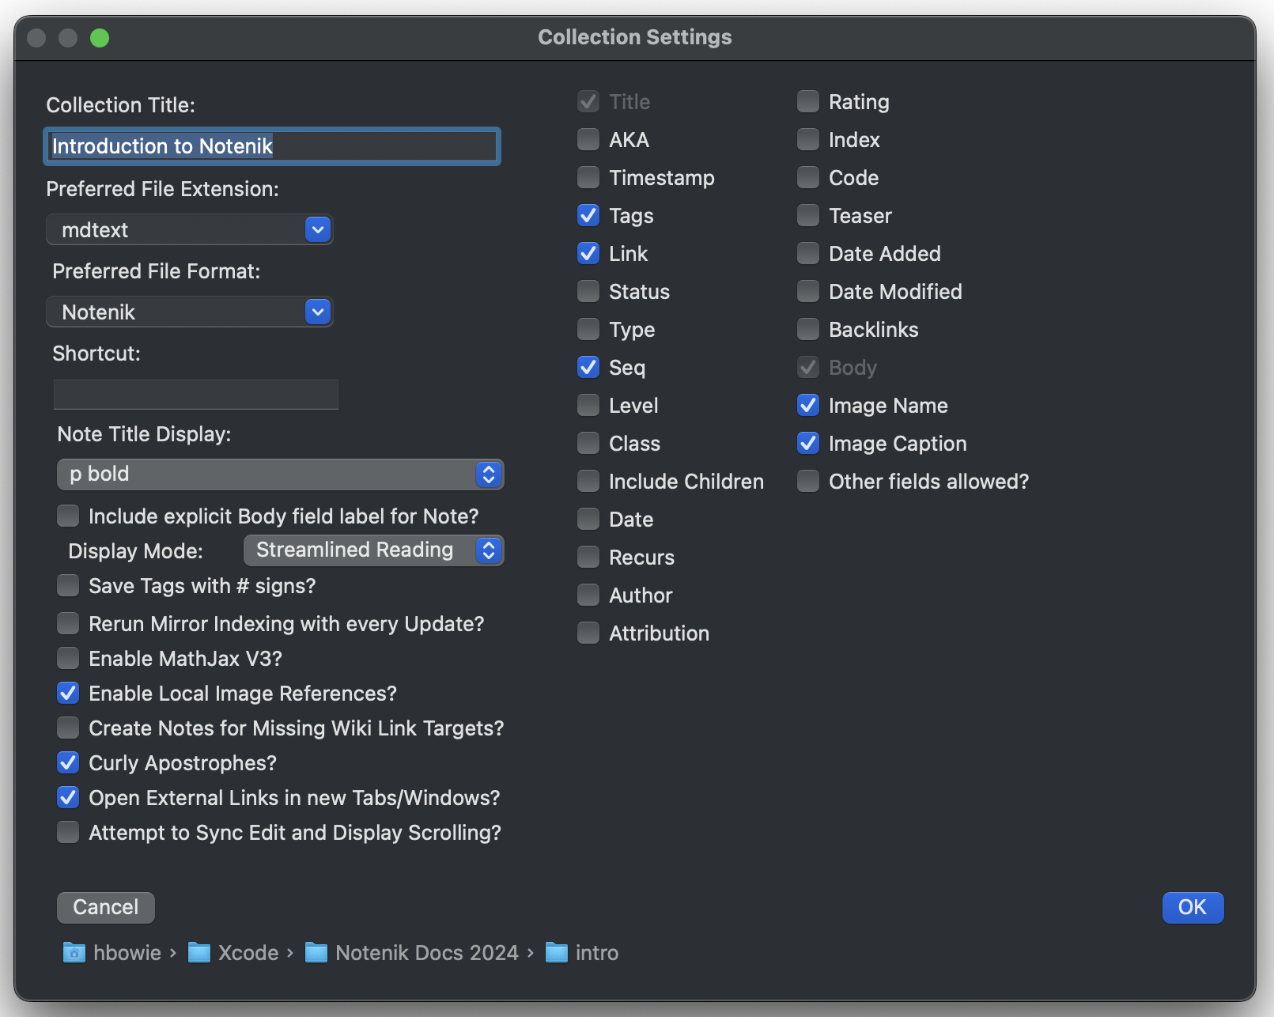The width and height of the screenshot is (1274, 1017).
Task: Uncheck the Image Caption field
Action: point(808,444)
